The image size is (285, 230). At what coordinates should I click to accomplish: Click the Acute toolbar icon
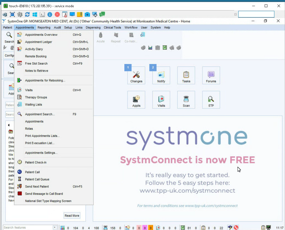point(101,38)
